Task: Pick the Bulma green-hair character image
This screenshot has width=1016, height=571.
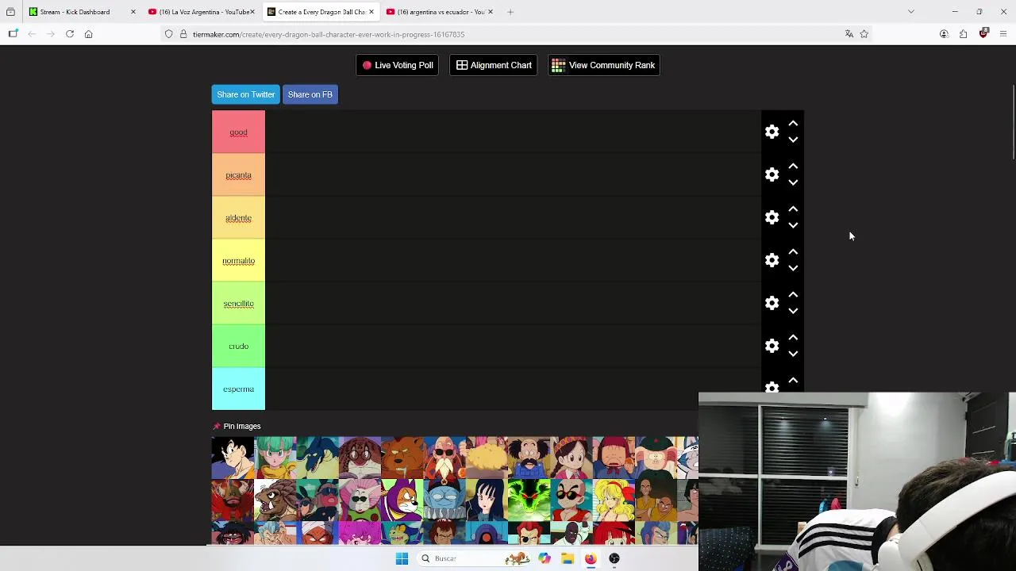Action: point(275,458)
